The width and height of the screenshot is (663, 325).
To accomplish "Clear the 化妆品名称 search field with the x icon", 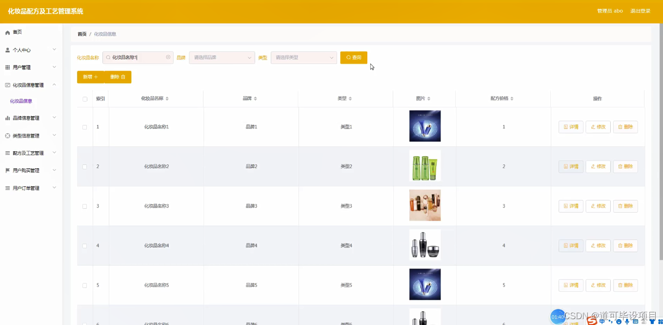I will pos(168,57).
